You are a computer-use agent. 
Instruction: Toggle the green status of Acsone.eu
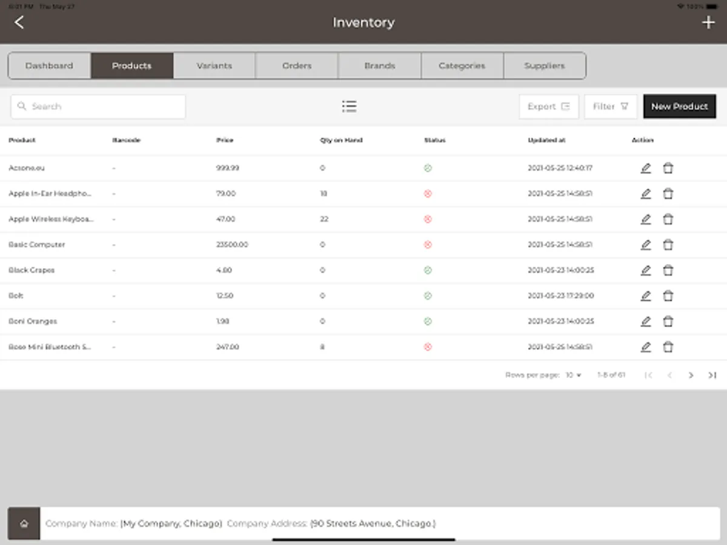pos(428,168)
